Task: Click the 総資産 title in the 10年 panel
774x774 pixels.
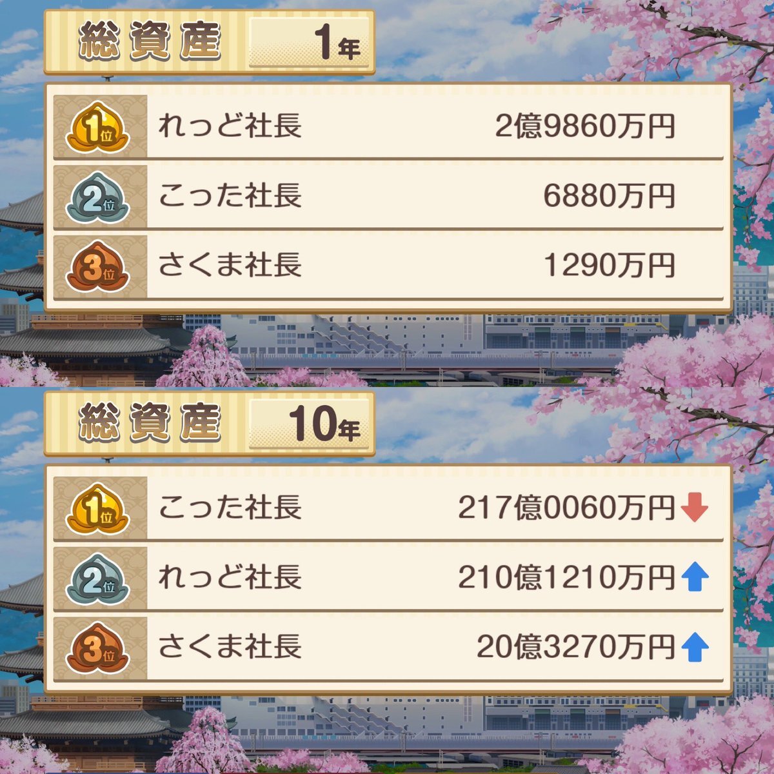Action: (150, 423)
